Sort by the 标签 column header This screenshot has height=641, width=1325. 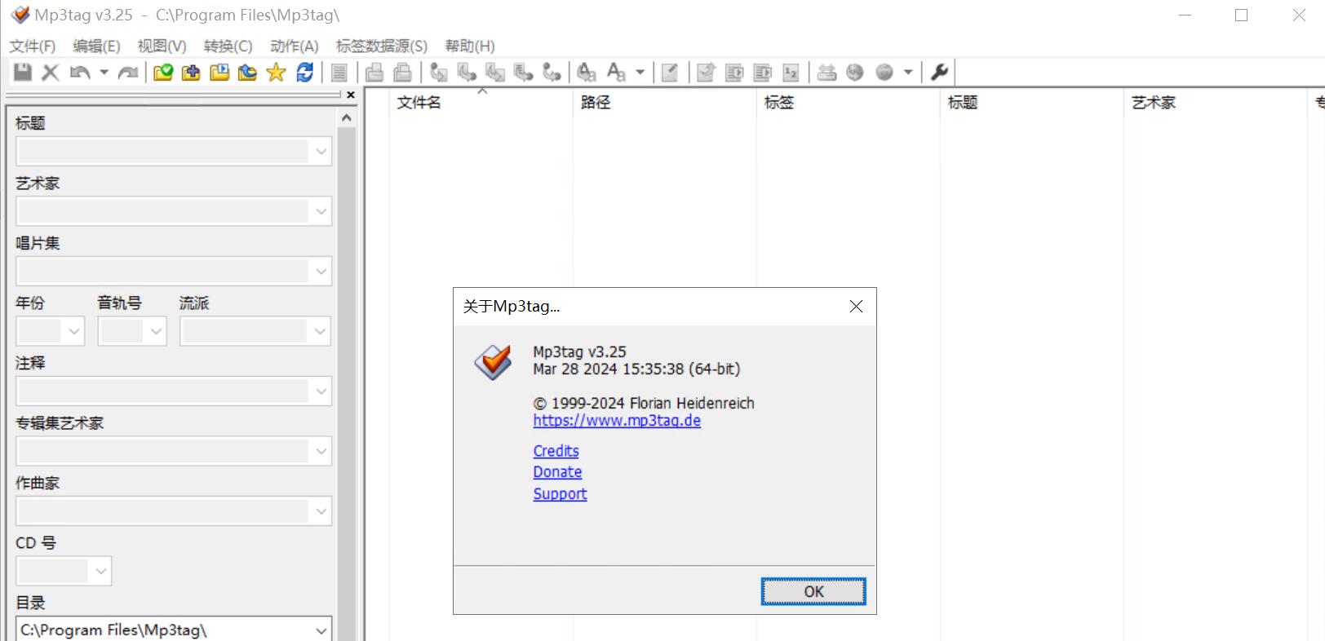click(848, 103)
